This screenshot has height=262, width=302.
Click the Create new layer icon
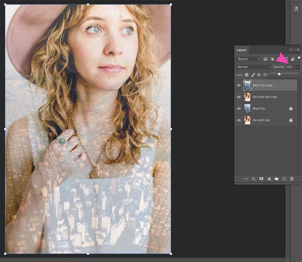pyautogui.click(x=284, y=178)
